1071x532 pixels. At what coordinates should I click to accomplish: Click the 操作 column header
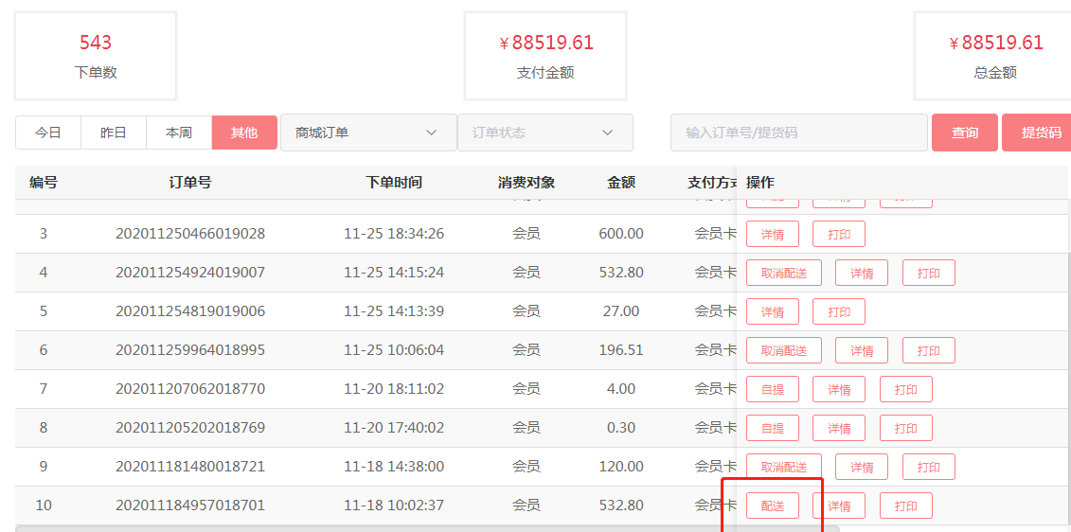760,183
